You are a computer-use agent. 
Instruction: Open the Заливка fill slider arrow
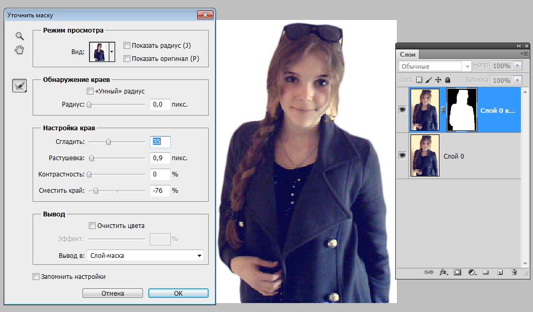(518, 80)
